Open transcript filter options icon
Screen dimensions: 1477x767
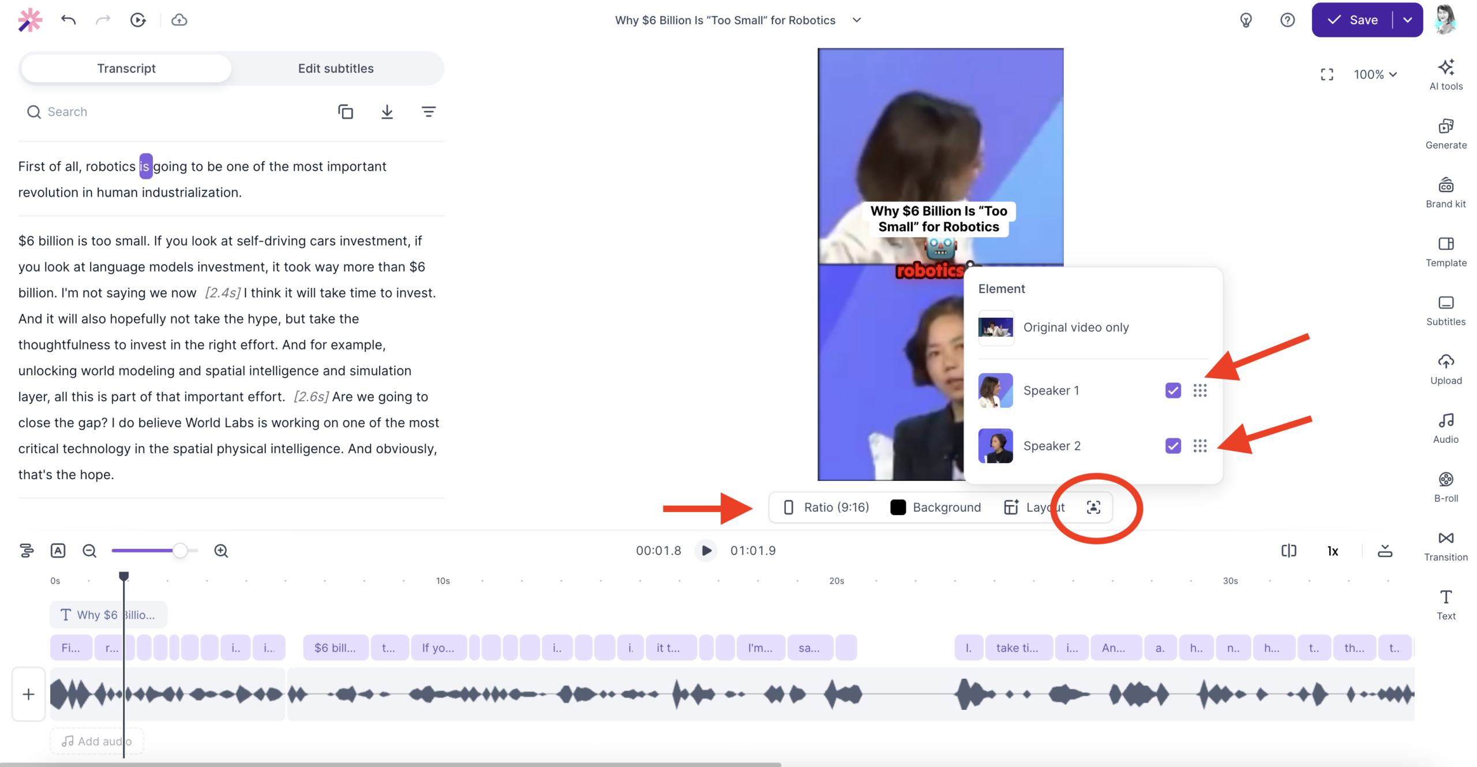pyautogui.click(x=428, y=111)
